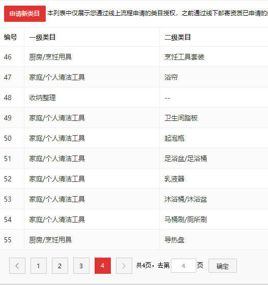
Task: Click 家庭/个人清洁工具 in row 47
Action: pos(57,77)
